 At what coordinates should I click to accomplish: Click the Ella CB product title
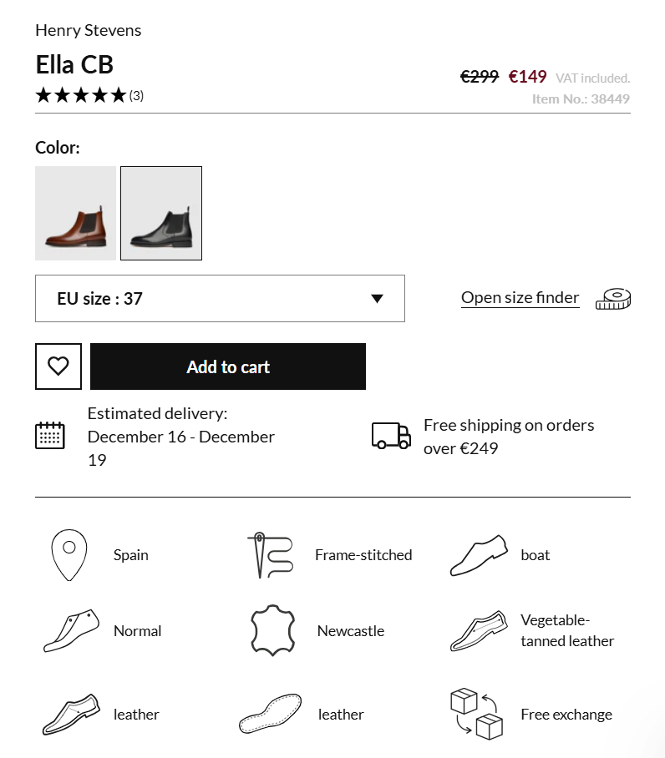(x=74, y=64)
